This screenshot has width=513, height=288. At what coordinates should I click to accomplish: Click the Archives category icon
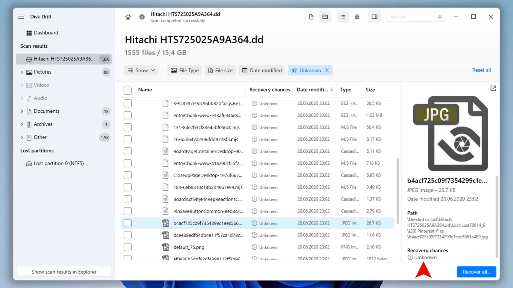pos(29,124)
